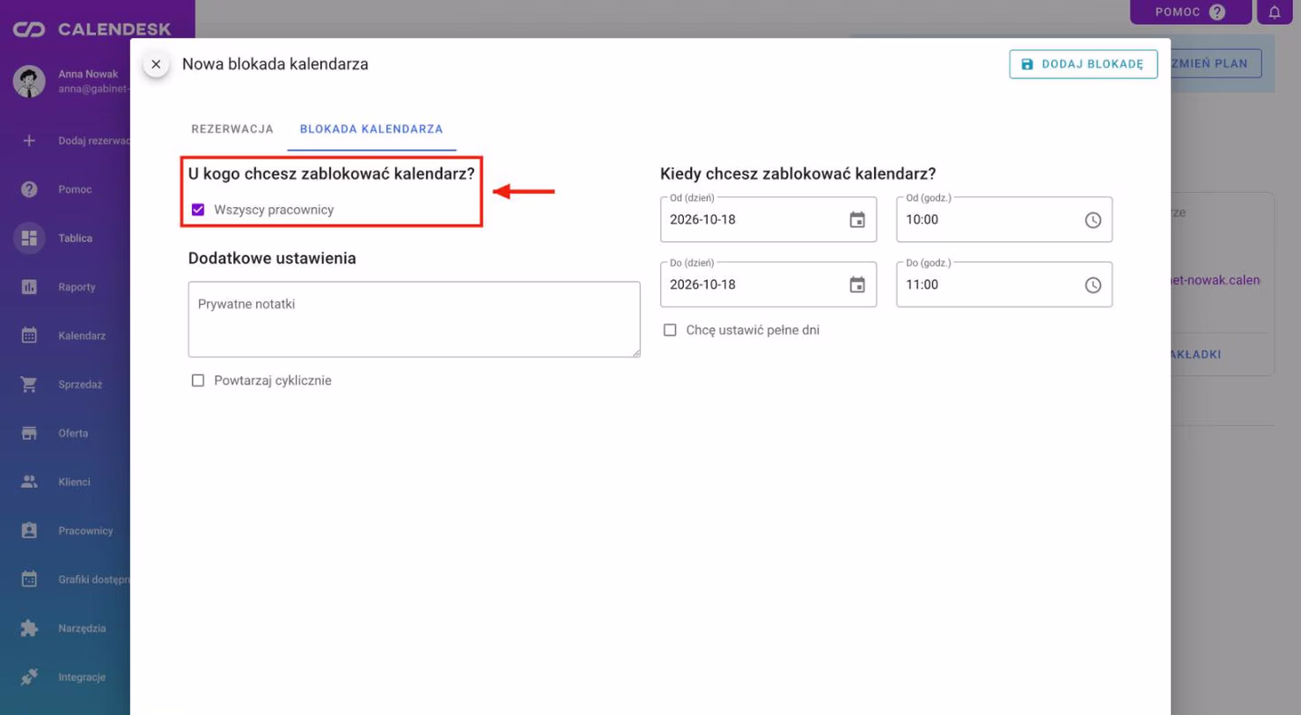Enable Powtarzaj cyklicznie checkbox
1301x715 pixels.
tap(198, 380)
